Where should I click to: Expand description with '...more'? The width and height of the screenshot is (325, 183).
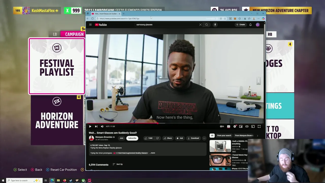152,153
